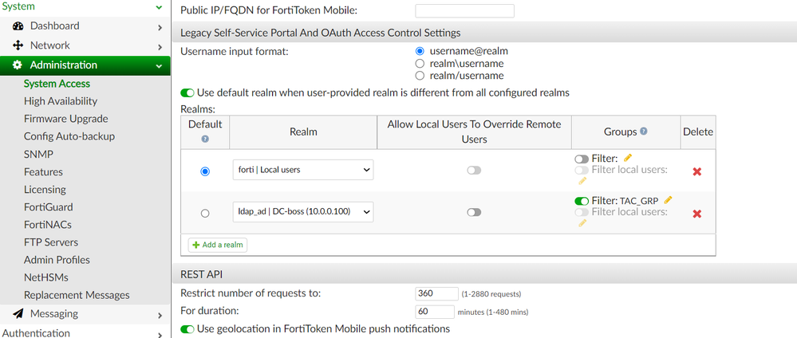Disable geolocation in FortiToken push notifications
The width and height of the screenshot is (797, 338).
[x=187, y=328]
